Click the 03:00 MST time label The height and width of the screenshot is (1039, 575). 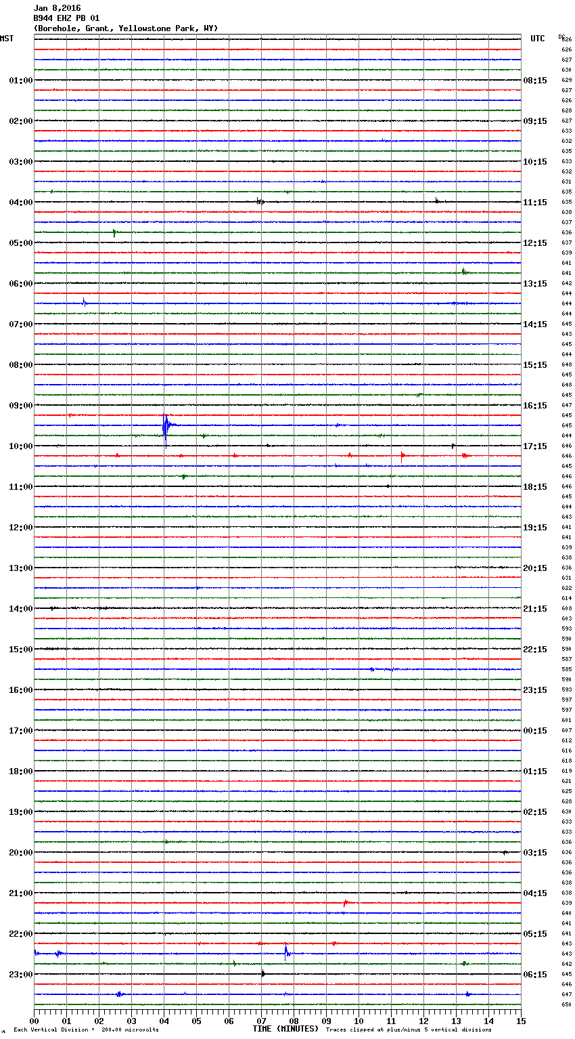pos(21,162)
